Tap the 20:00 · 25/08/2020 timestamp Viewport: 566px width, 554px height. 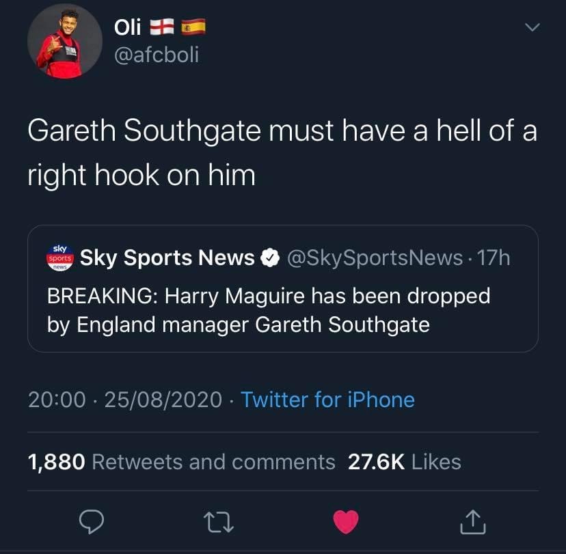click(x=125, y=400)
